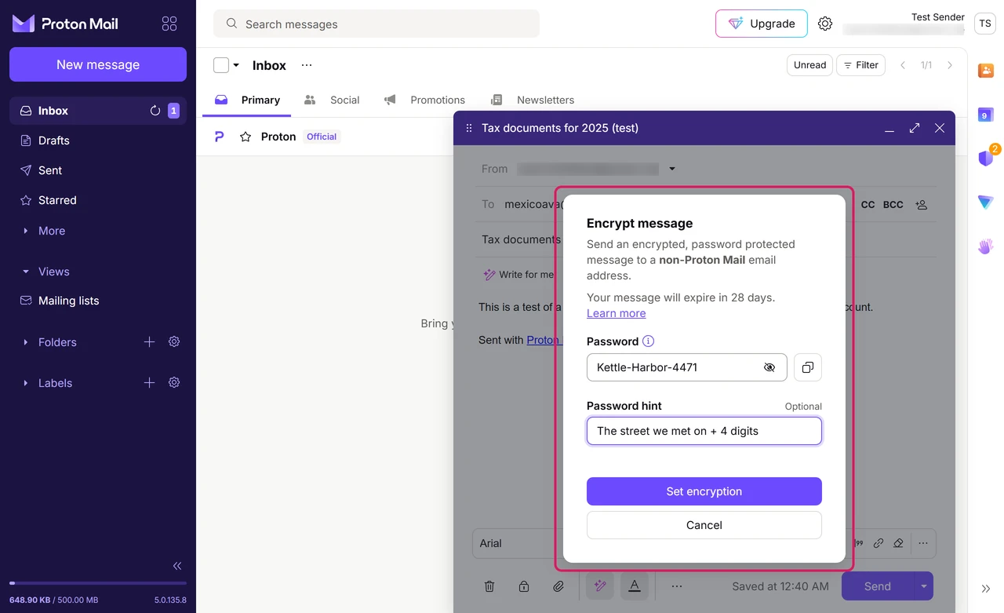Click the Set encryption button
This screenshot has height=613, width=1004.
tap(704, 491)
